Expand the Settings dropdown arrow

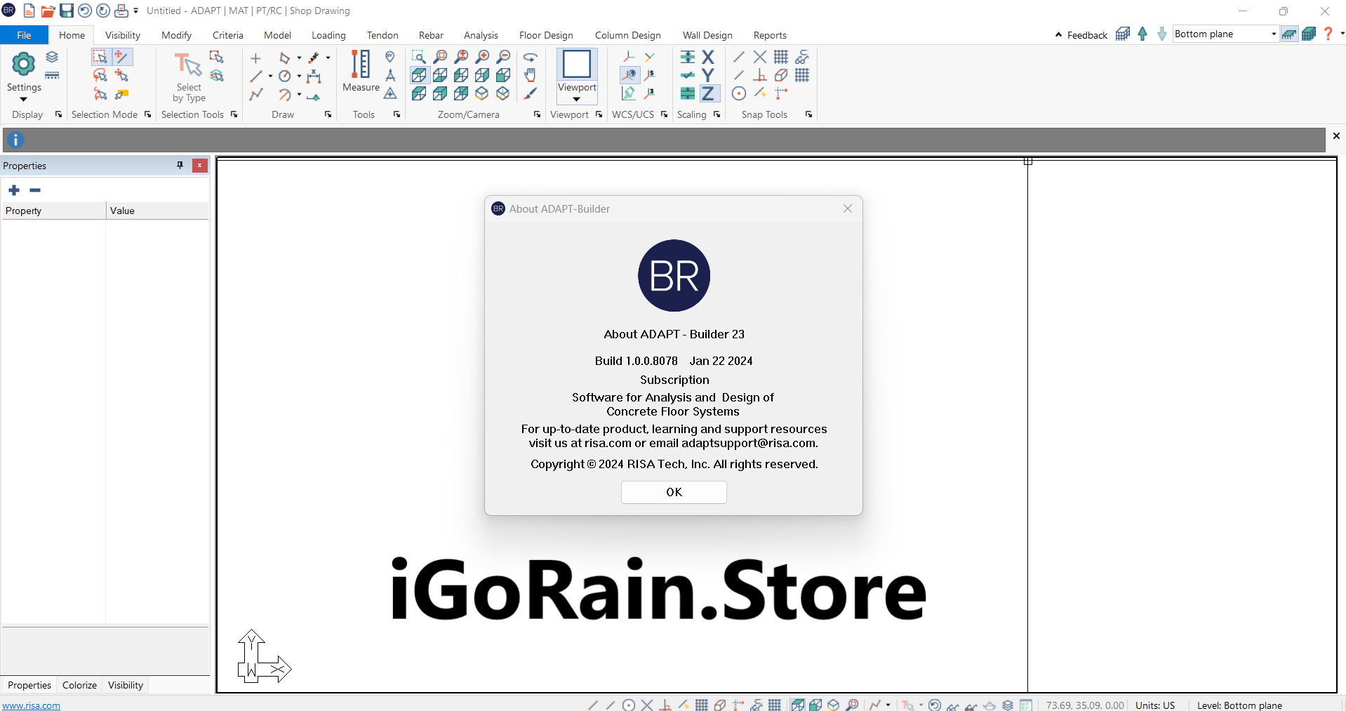[x=24, y=99]
